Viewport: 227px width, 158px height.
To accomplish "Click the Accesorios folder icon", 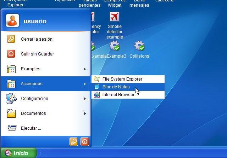I will tap(11, 84).
